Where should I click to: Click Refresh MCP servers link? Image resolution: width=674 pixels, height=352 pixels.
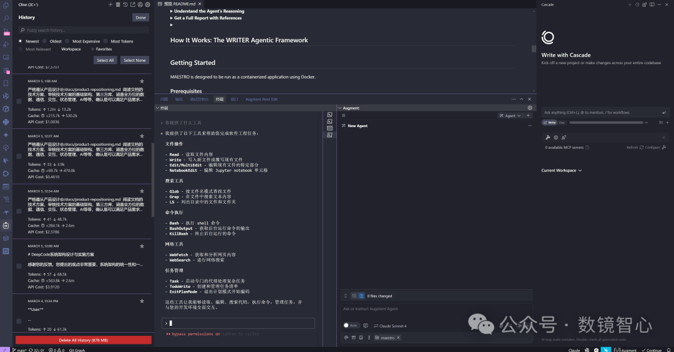click(635, 147)
